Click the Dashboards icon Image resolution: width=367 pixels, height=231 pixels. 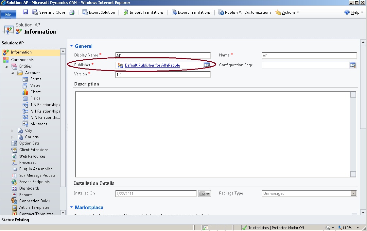pos(14,188)
